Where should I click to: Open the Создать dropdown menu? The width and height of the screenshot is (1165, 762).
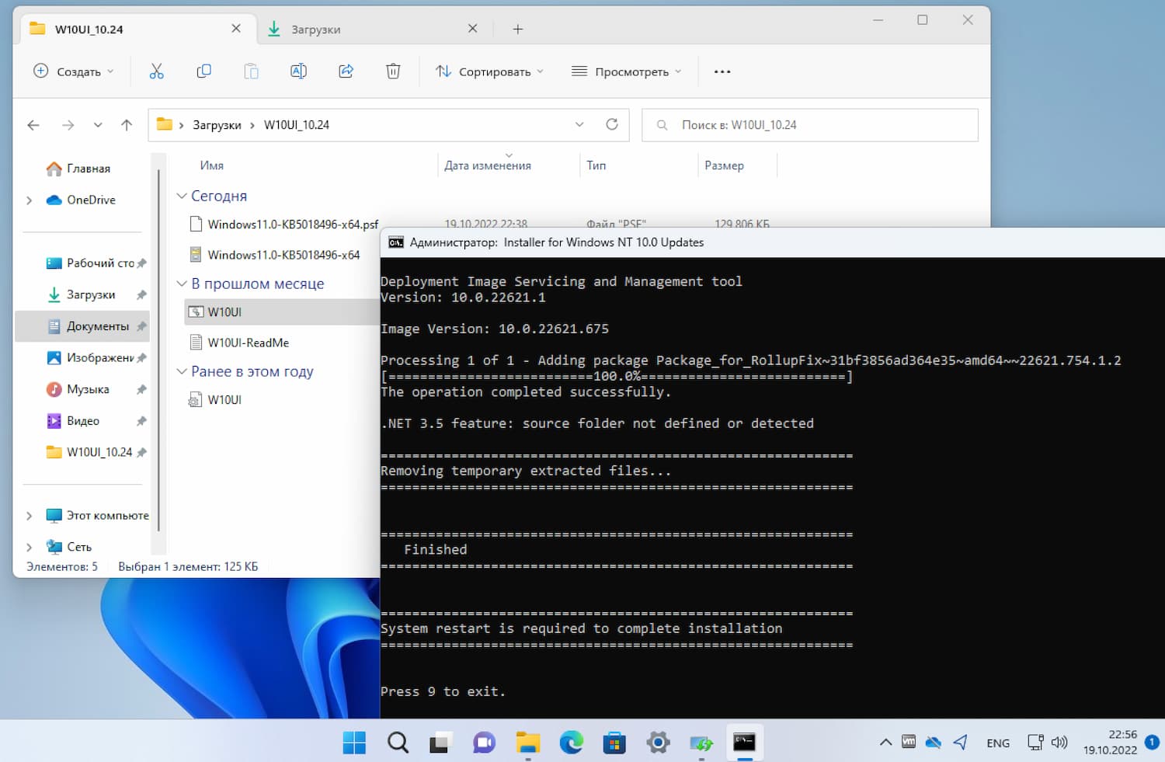pos(74,71)
